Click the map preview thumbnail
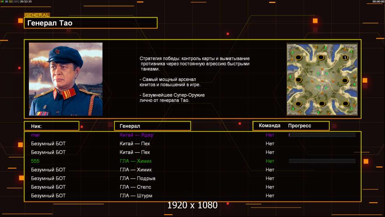Image resolution: width=385 pixels, height=217 pixels. click(x=322, y=79)
